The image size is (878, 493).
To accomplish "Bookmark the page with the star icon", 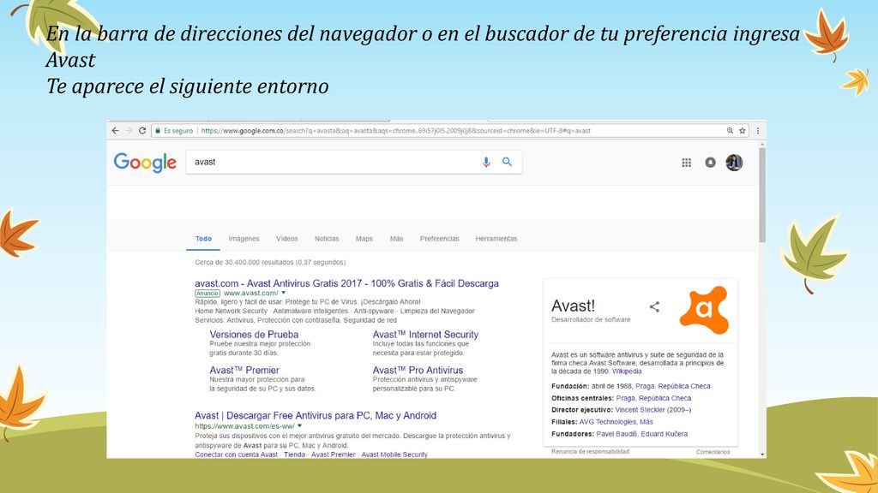I will click(743, 131).
